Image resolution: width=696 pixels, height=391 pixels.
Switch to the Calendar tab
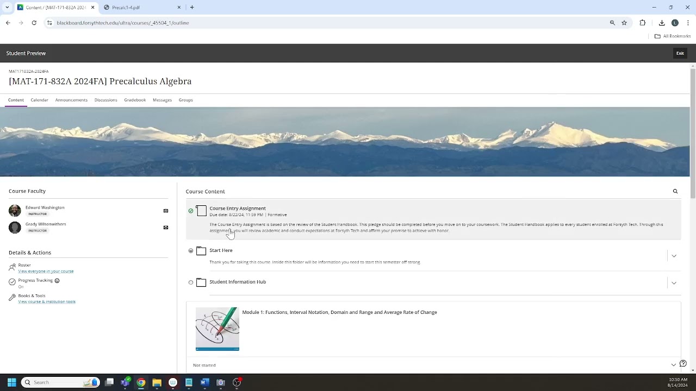(x=39, y=100)
